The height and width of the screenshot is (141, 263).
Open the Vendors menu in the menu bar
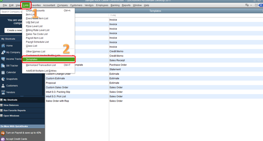pyautogui.click(x=89, y=5)
